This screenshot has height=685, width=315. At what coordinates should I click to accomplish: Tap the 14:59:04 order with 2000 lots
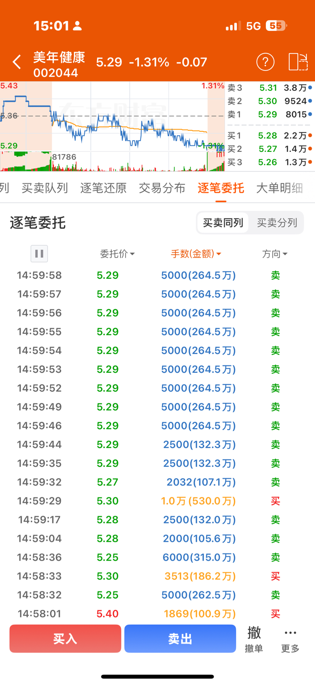tap(157, 539)
